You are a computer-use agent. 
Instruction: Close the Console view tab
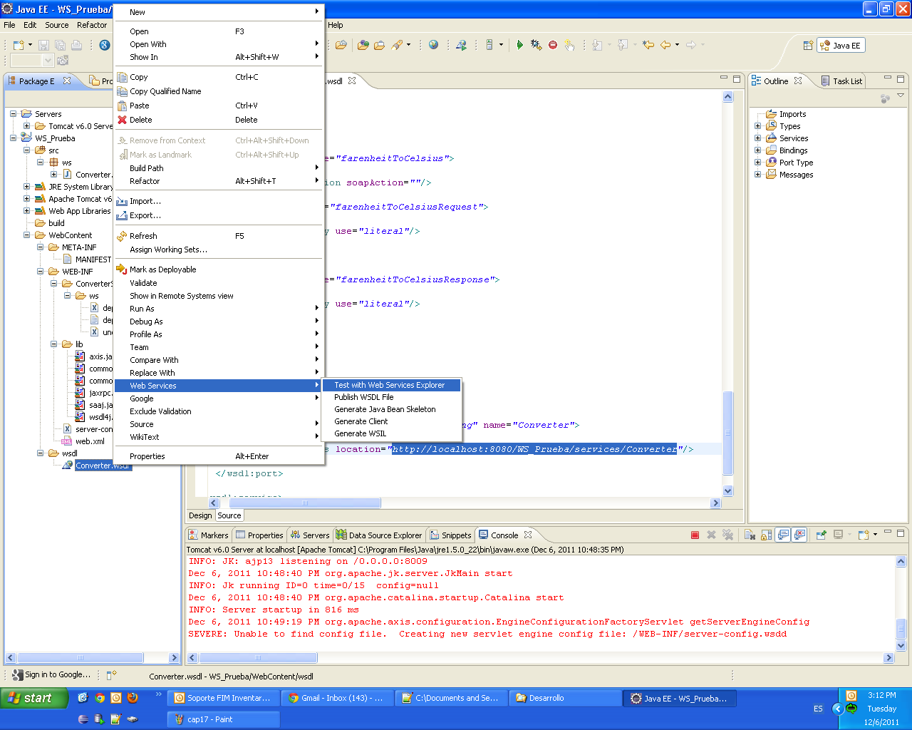tap(528, 535)
